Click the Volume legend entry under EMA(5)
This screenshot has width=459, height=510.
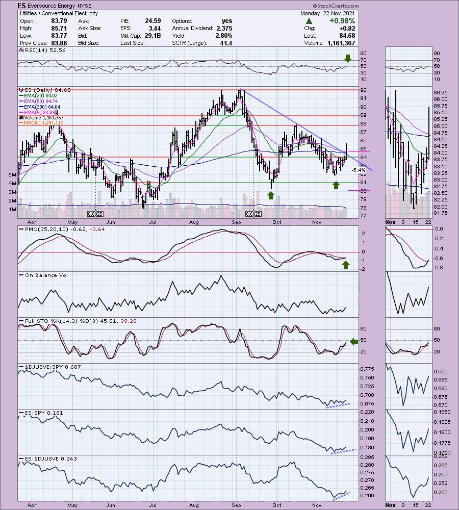[41, 117]
